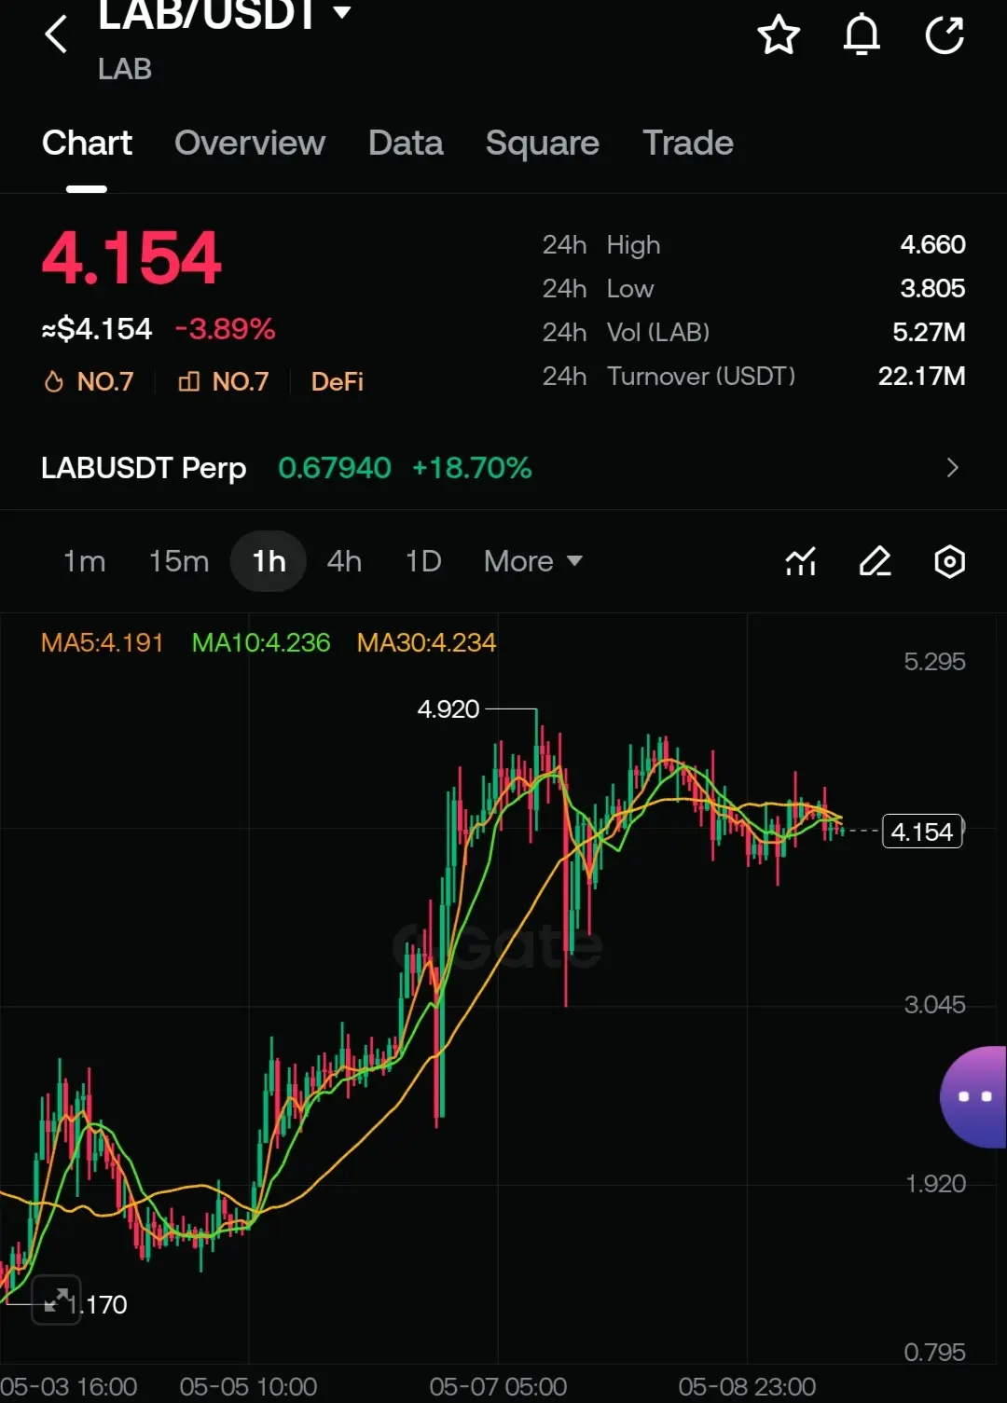The image size is (1007, 1403).
Task: Open chart indicators icon
Action: pyautogui.click(x=801, y=561)
